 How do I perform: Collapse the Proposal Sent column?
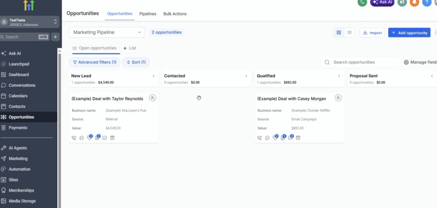[432, 76]
